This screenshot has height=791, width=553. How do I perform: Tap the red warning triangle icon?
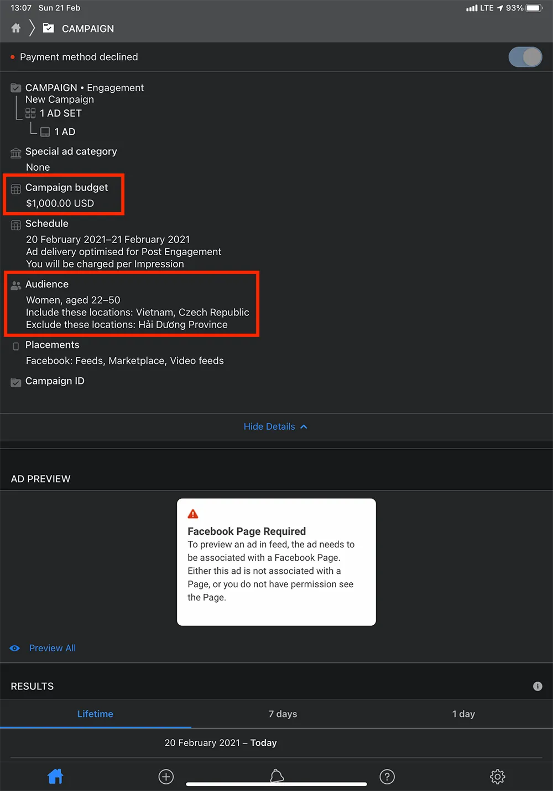(193, 514)
